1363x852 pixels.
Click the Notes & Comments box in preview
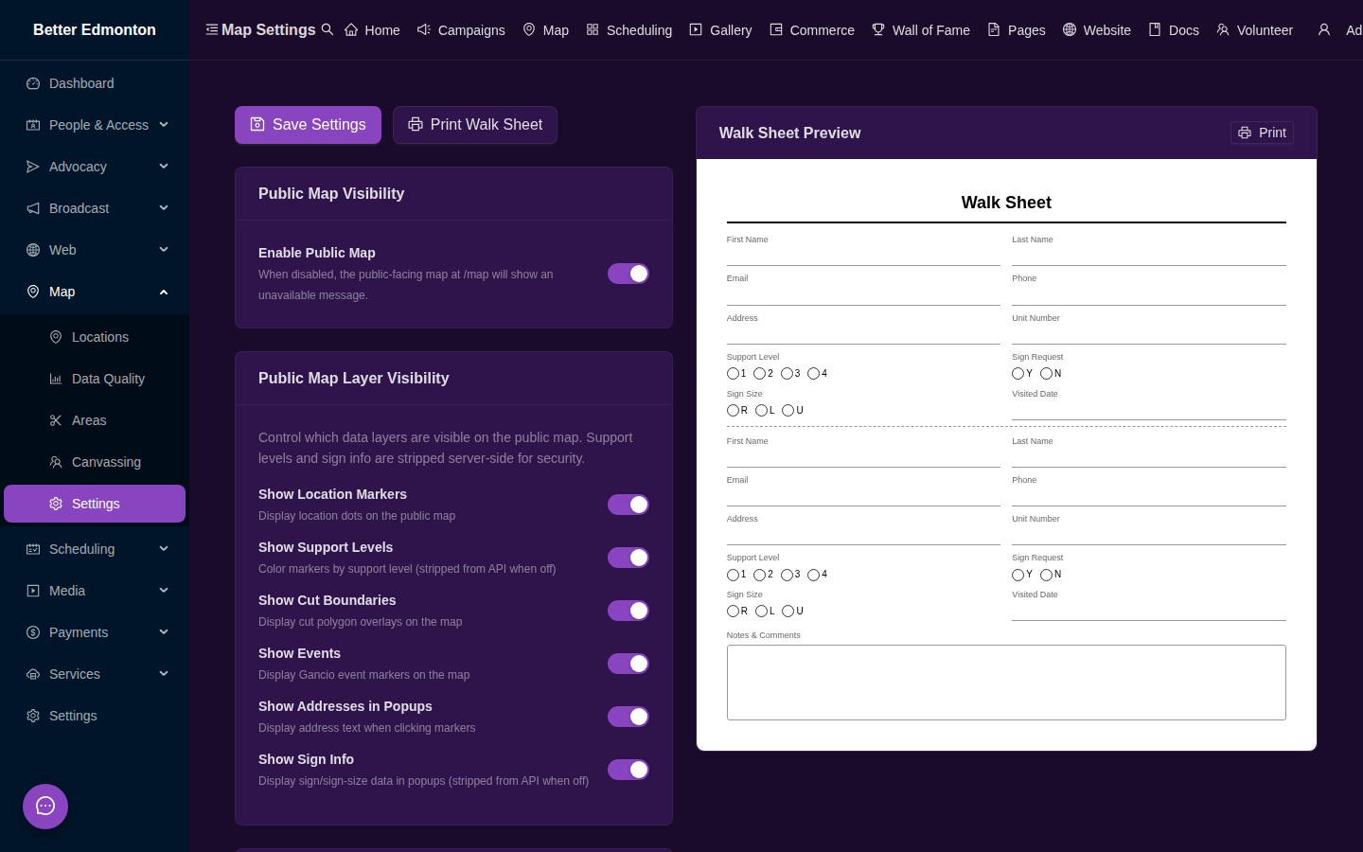click(1006, 683)
